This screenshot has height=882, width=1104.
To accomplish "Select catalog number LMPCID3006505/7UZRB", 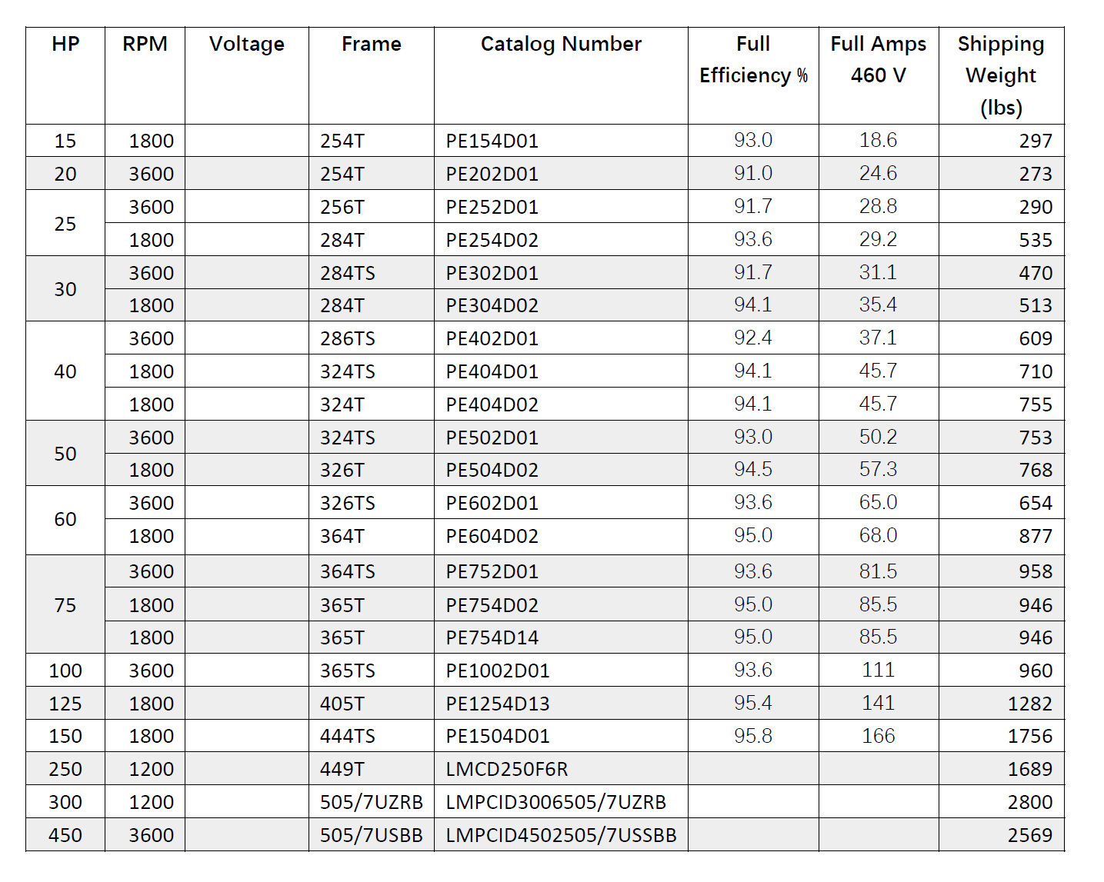I will [x=556, y=802].
